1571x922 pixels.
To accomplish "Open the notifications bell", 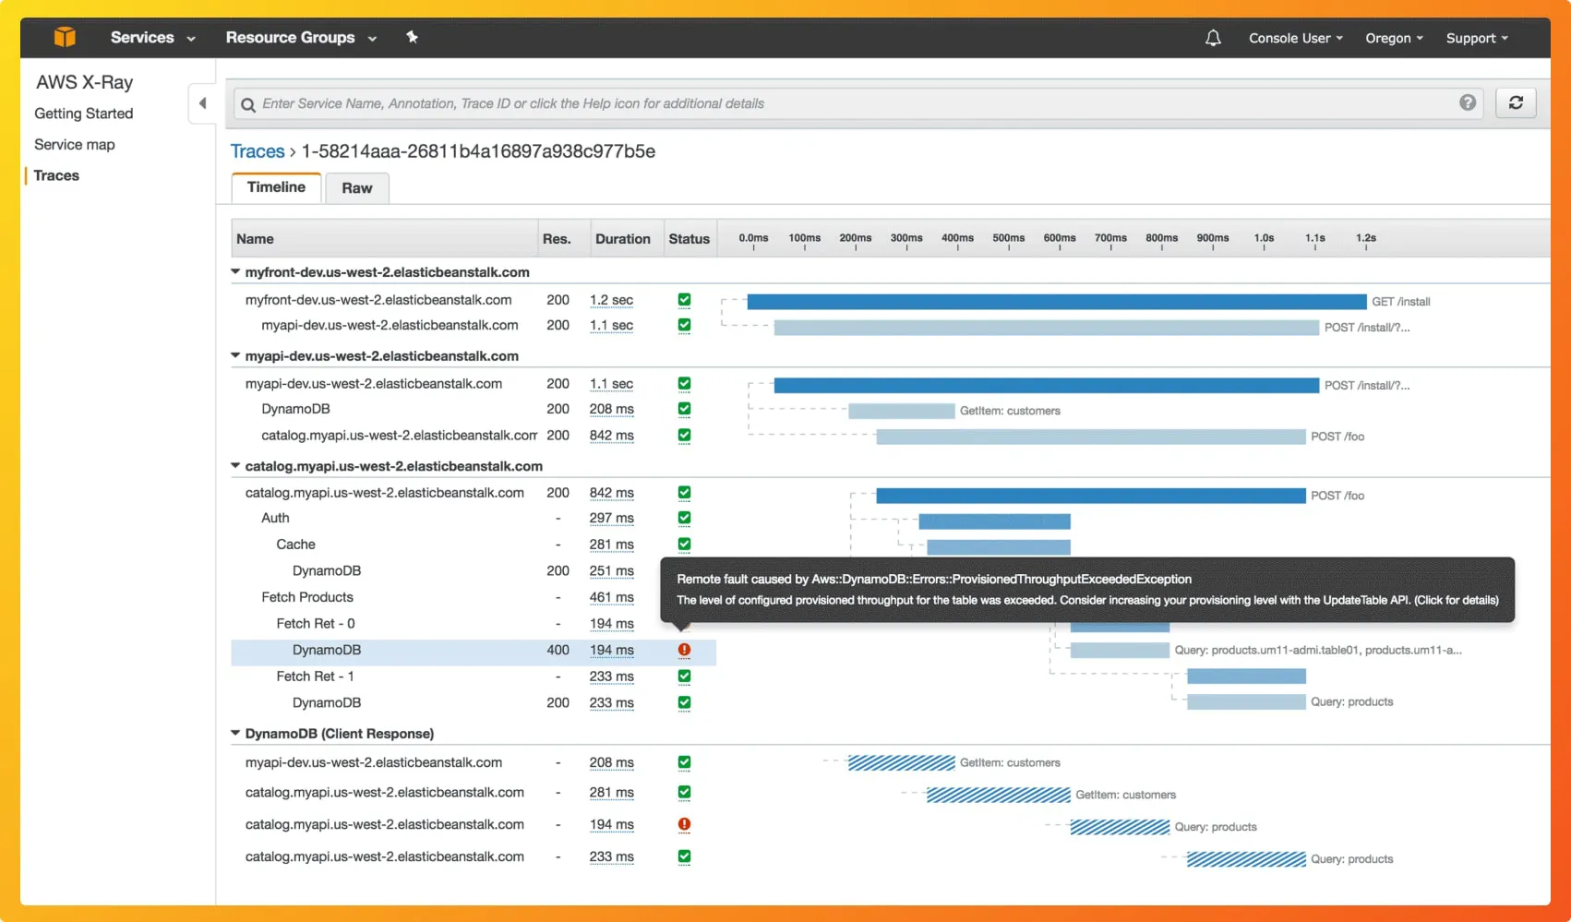I will (x=1213, y=38).
